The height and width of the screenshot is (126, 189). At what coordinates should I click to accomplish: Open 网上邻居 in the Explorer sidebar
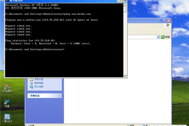tap(37, 87)
